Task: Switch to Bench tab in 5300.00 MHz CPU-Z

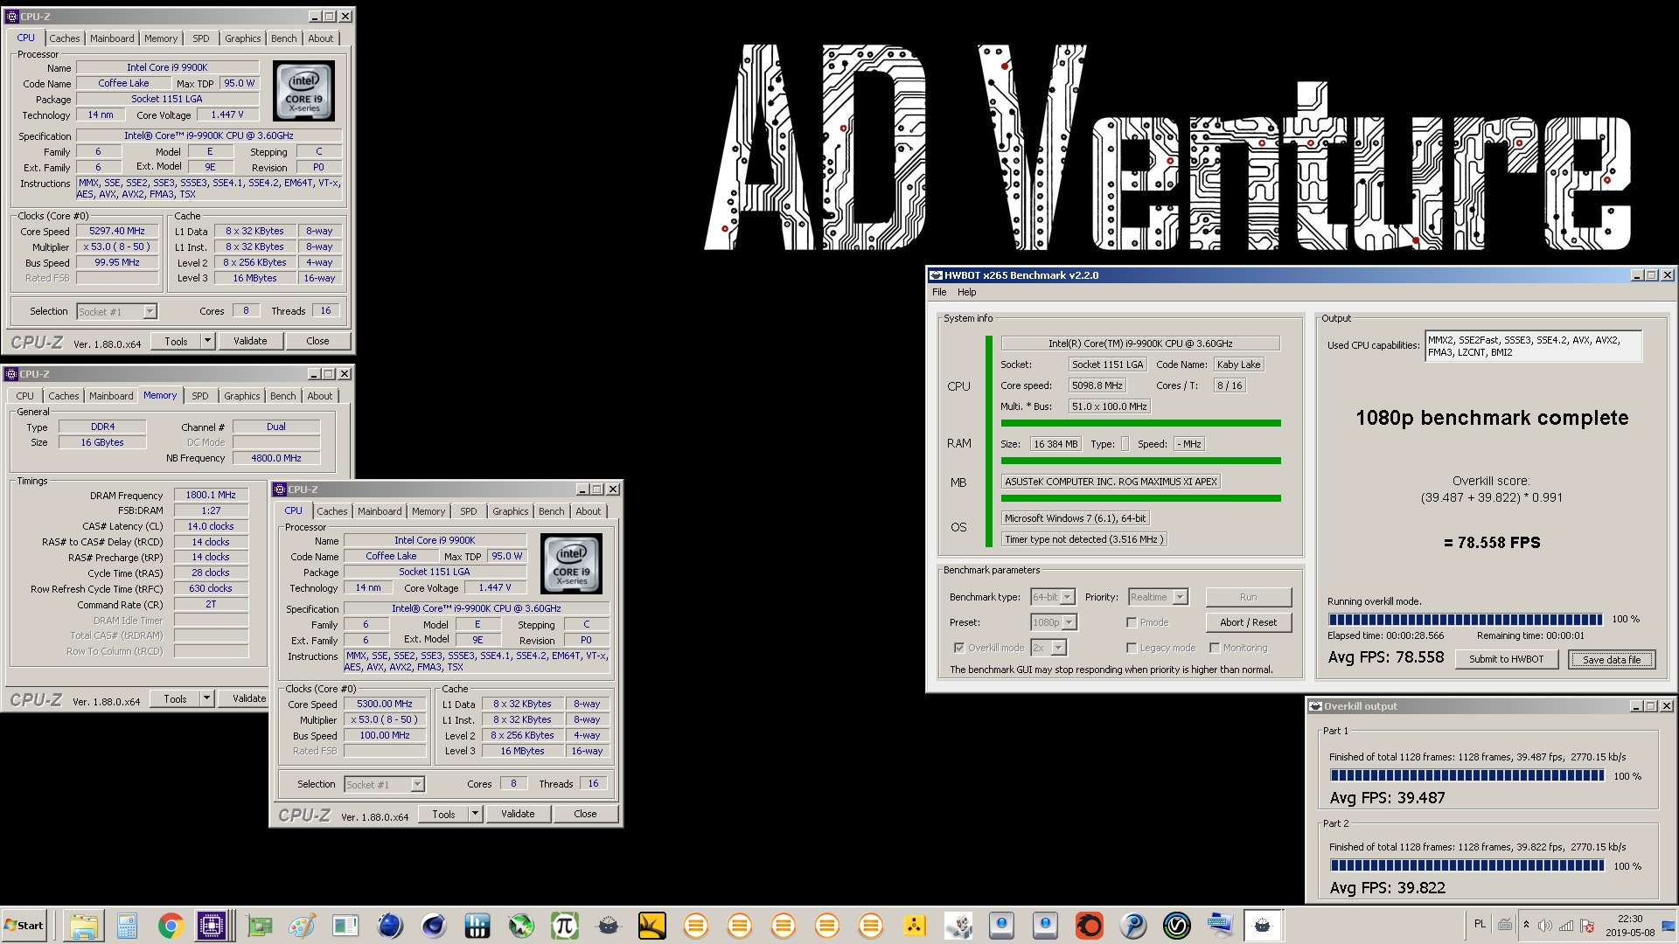Action: (x=551, y=511)
